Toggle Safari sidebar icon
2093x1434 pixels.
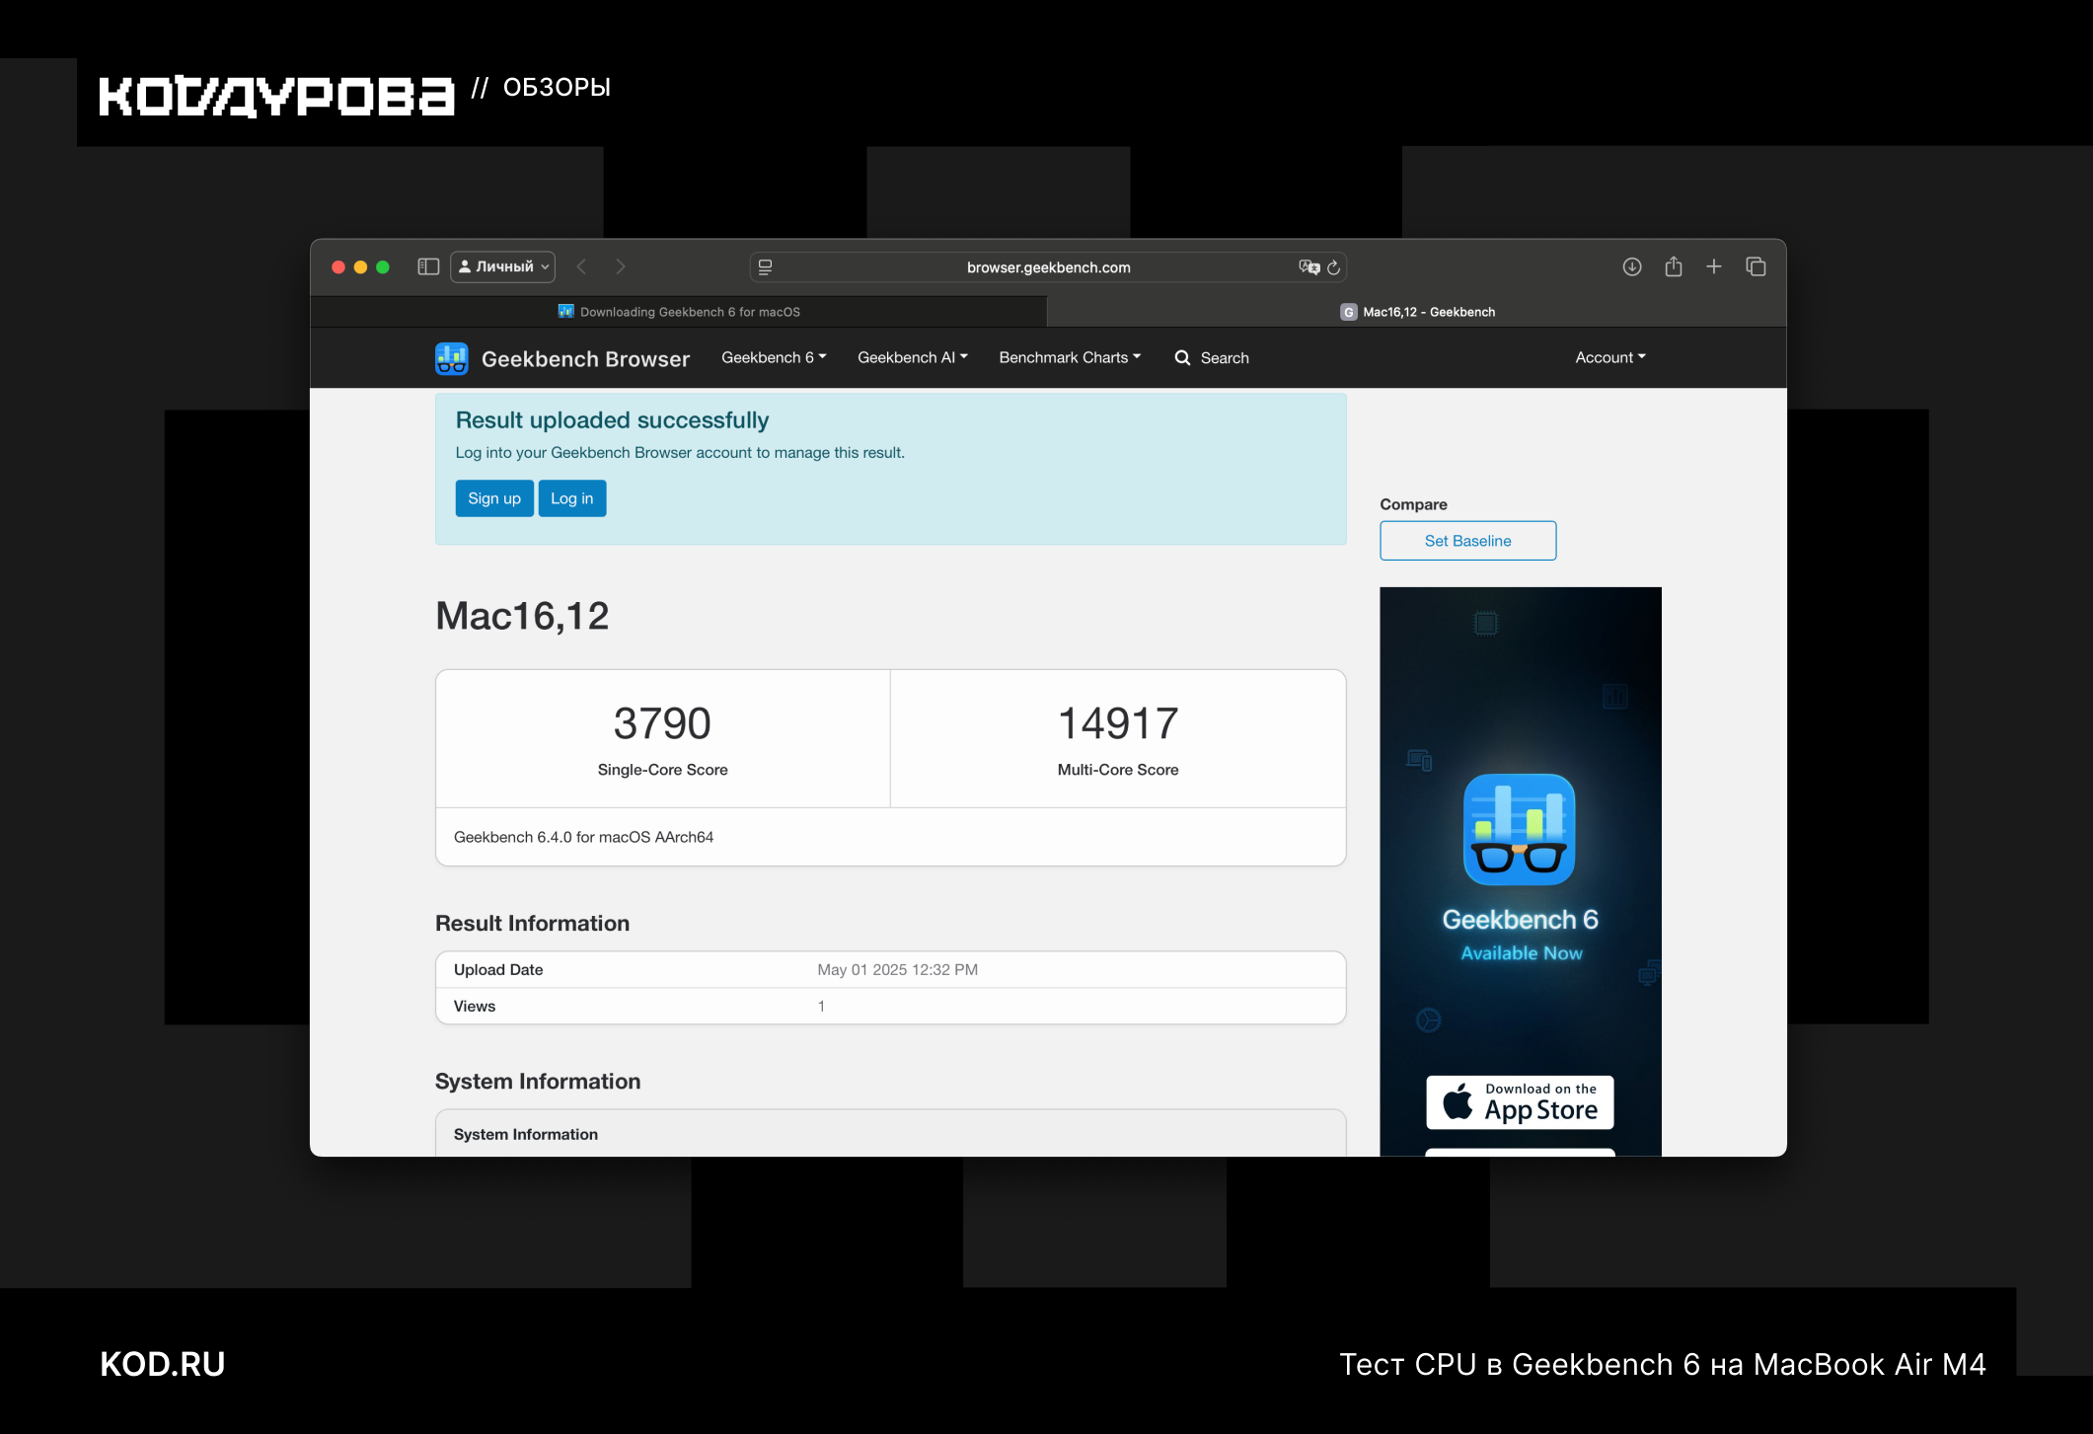click(x=428, y=266)
